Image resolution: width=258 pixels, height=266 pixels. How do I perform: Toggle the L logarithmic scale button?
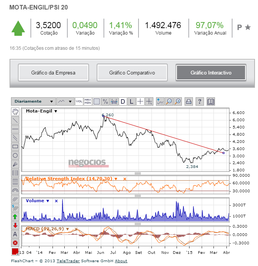coord(131,101)
